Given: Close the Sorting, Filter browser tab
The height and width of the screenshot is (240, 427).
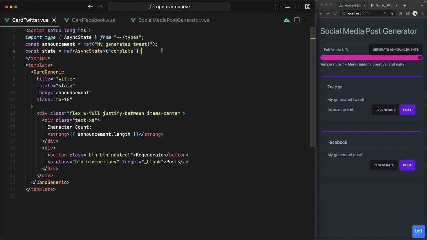Looking at the screenshot, I should pos(396,5).
